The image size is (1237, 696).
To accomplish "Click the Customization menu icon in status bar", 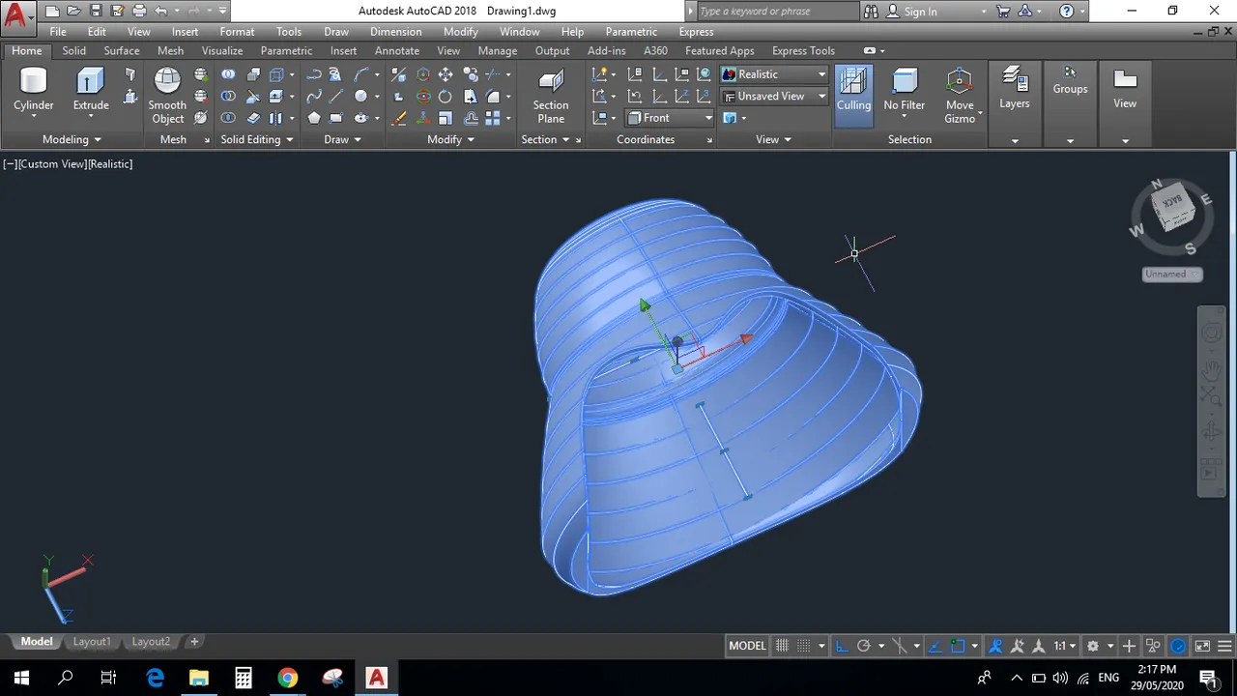I will tap(1224, 646).
